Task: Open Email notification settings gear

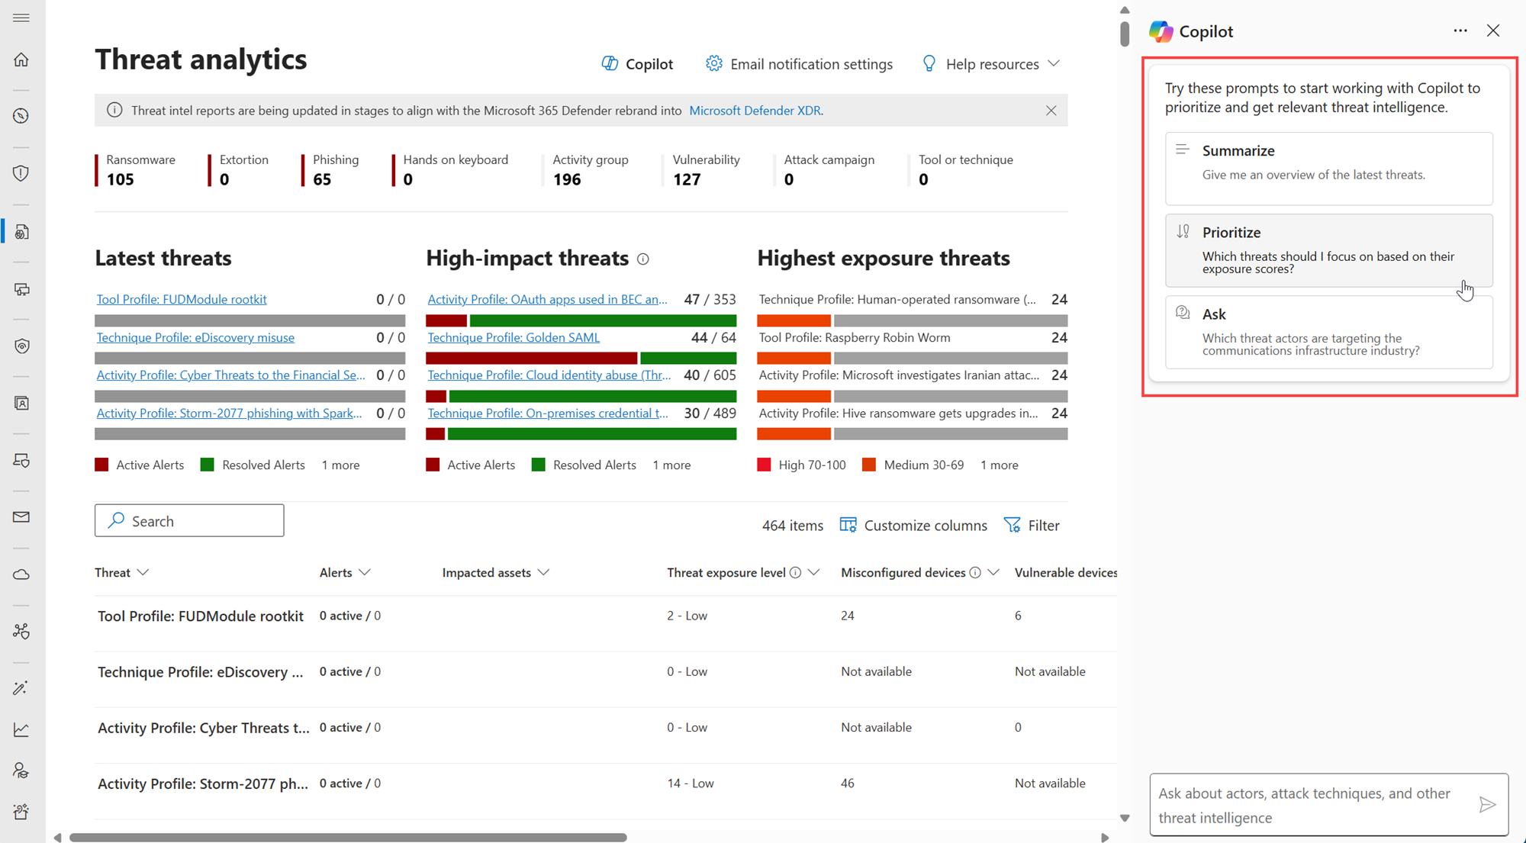Action: pos(713,64)
